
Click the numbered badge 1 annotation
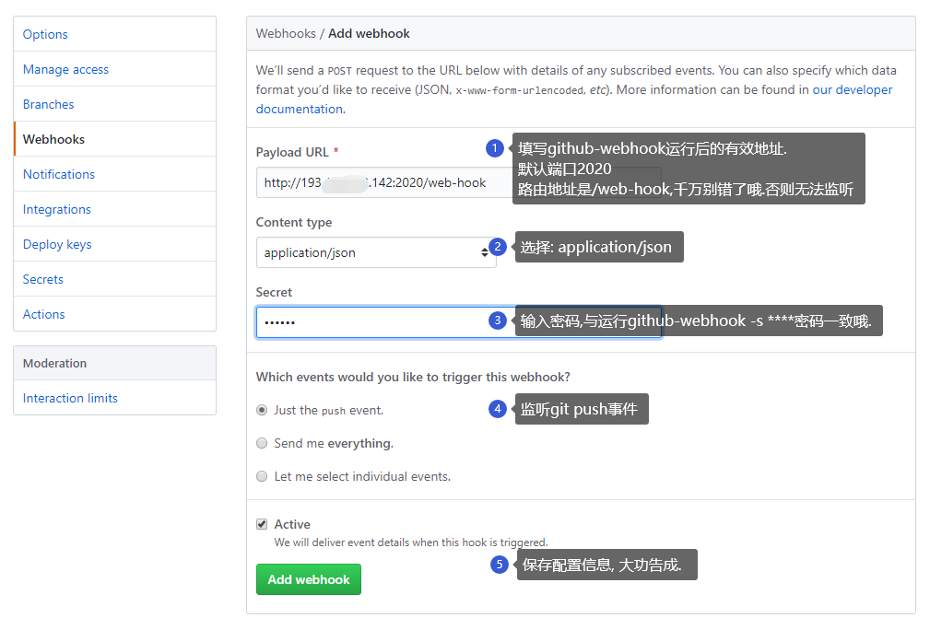coord(495,147)
